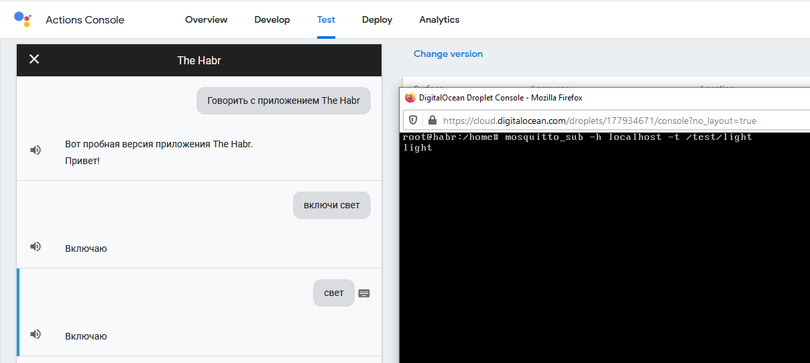Click the Привет! response text

point(82,161)
